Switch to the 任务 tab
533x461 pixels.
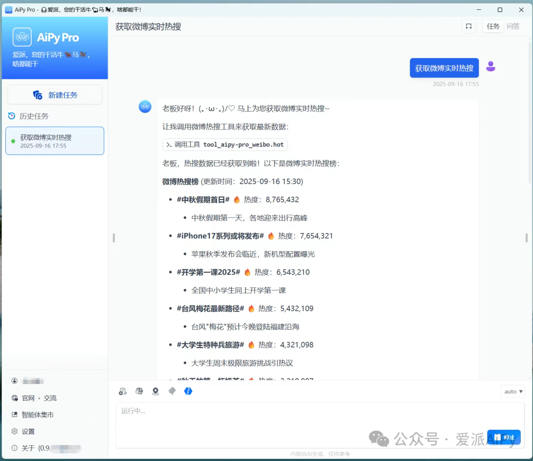pyautogui.click(x=493, y=26)
